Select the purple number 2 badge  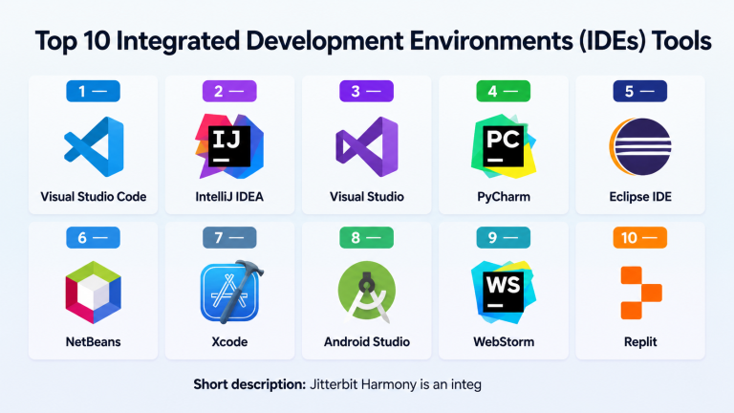tap(229, 92)
